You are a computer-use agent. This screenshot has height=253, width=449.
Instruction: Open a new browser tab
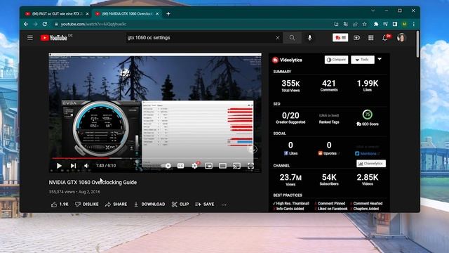coord(168,14)
